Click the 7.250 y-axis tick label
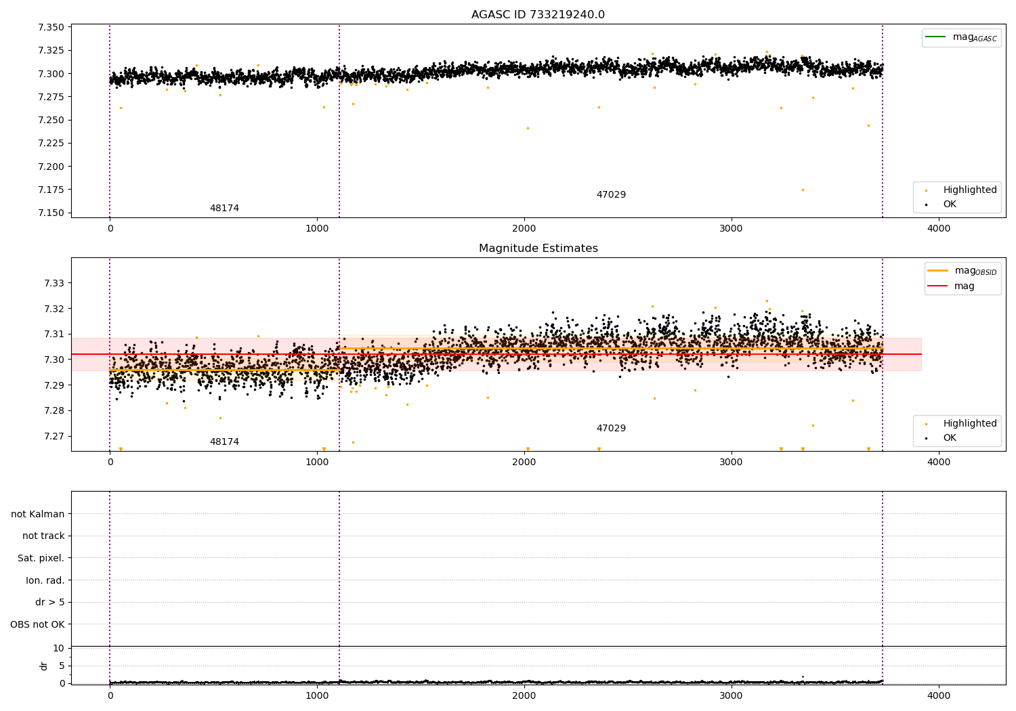 pos(51,121)
